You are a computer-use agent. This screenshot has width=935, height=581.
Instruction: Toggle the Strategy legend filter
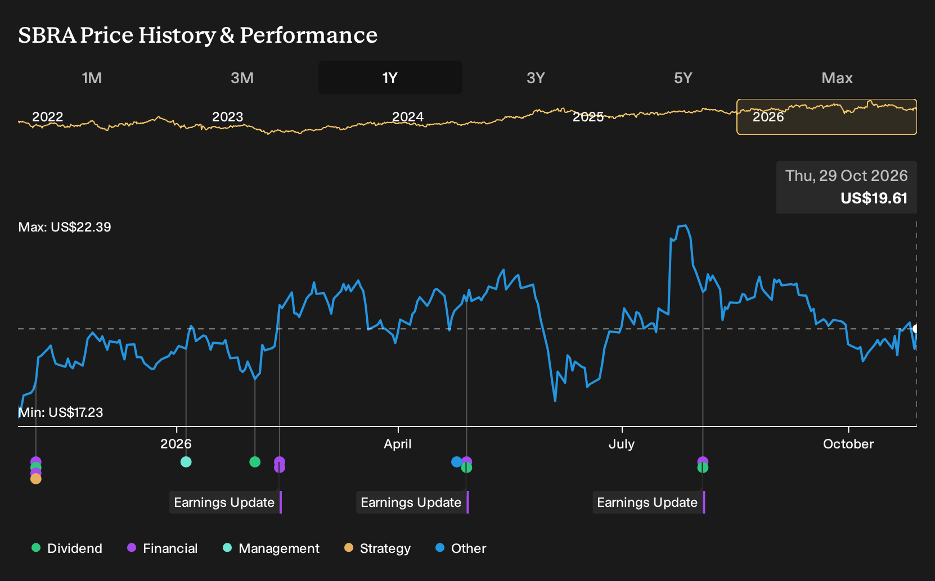pos(377,548)
